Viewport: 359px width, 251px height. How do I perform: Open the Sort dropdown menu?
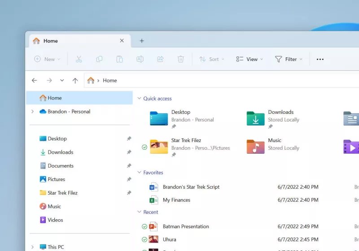click(x=212, y=59)
